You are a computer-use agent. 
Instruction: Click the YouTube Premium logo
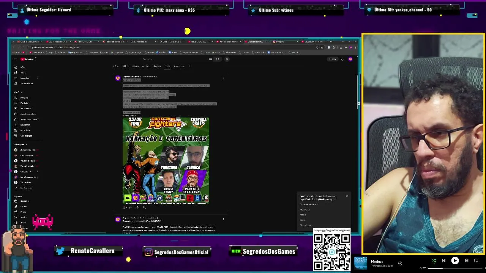click(28, 59)
